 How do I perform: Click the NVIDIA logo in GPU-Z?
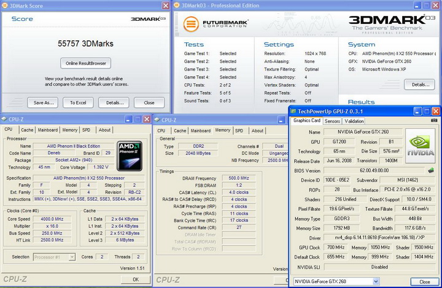pyautogui.click(x=420, y=146)
